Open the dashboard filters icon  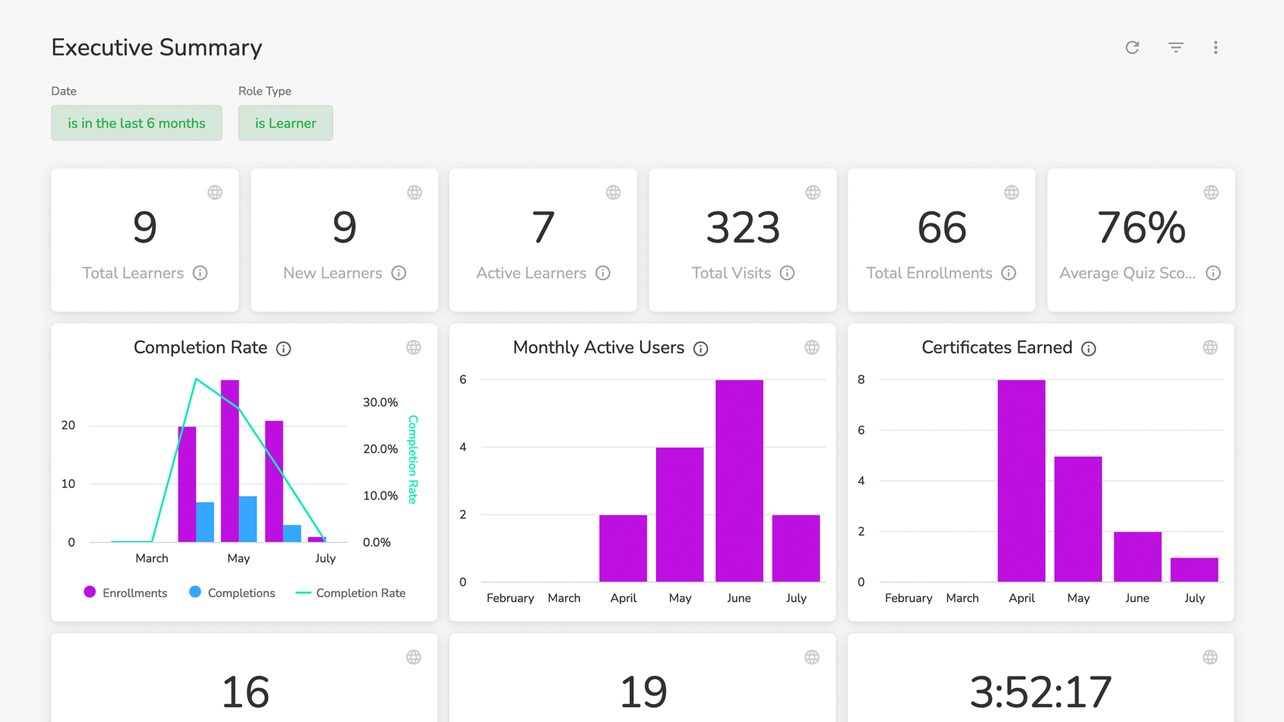(1176, 47)
